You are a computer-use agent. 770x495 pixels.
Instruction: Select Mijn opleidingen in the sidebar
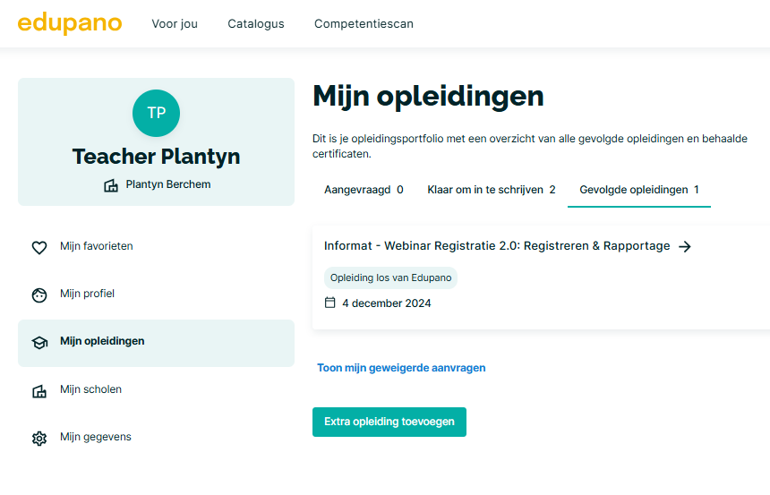tap(156, 343)
